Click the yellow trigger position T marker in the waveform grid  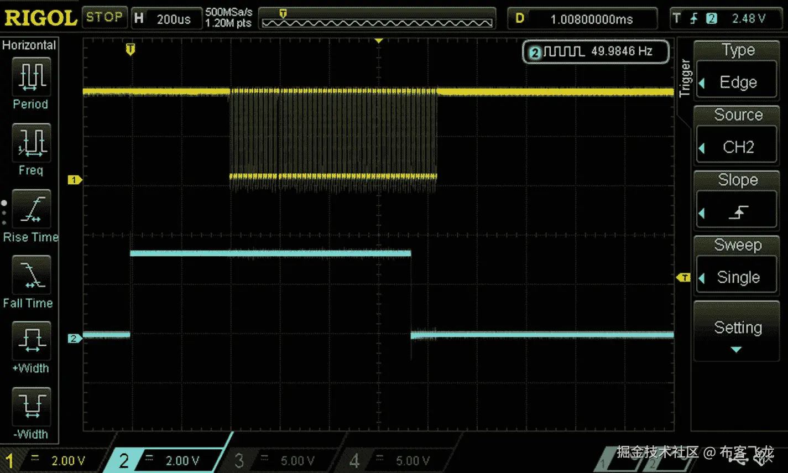point(131,49)
